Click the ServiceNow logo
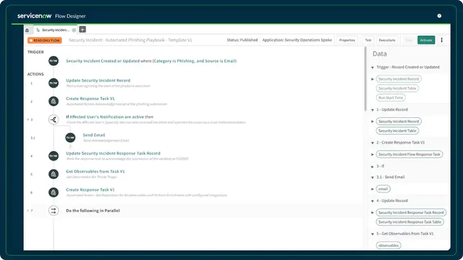This screenshot has height=260, width=463. click(34, 16)
